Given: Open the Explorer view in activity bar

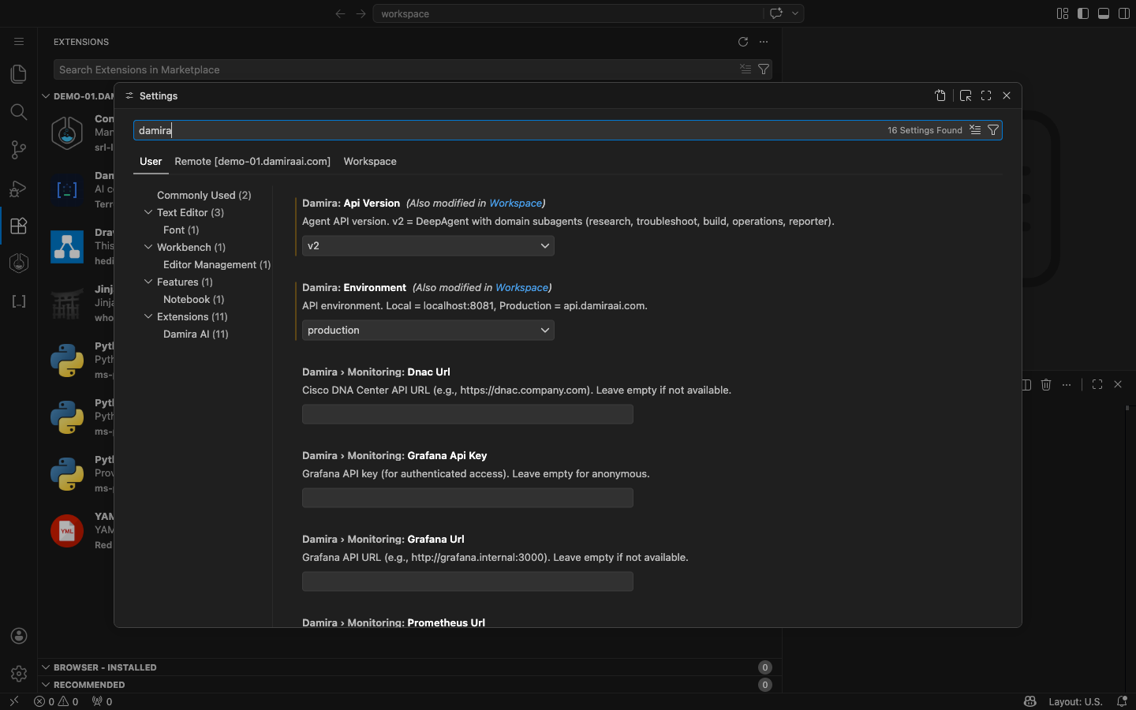Looking at the screenshot, I should click(x=19, y=73).
